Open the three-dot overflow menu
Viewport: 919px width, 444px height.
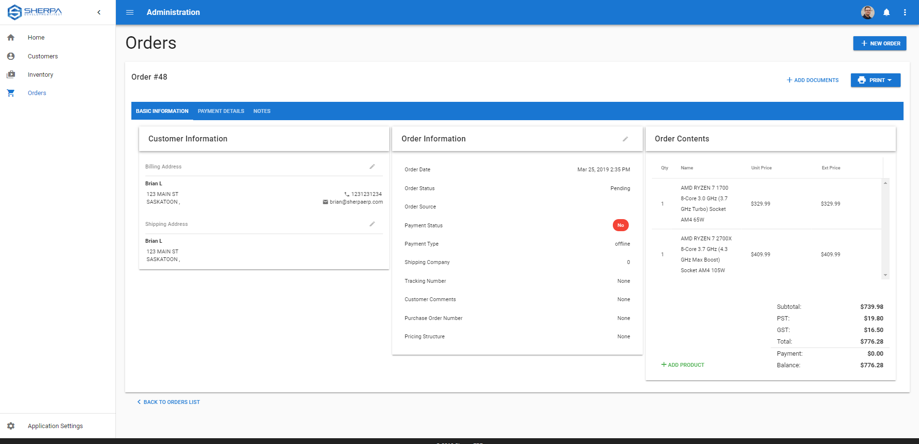(x=905, y=12)
